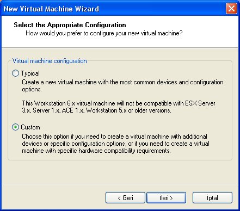
Task: Click the "machine with specific hardware compatibility" line
Action: (x=96, y=151)
